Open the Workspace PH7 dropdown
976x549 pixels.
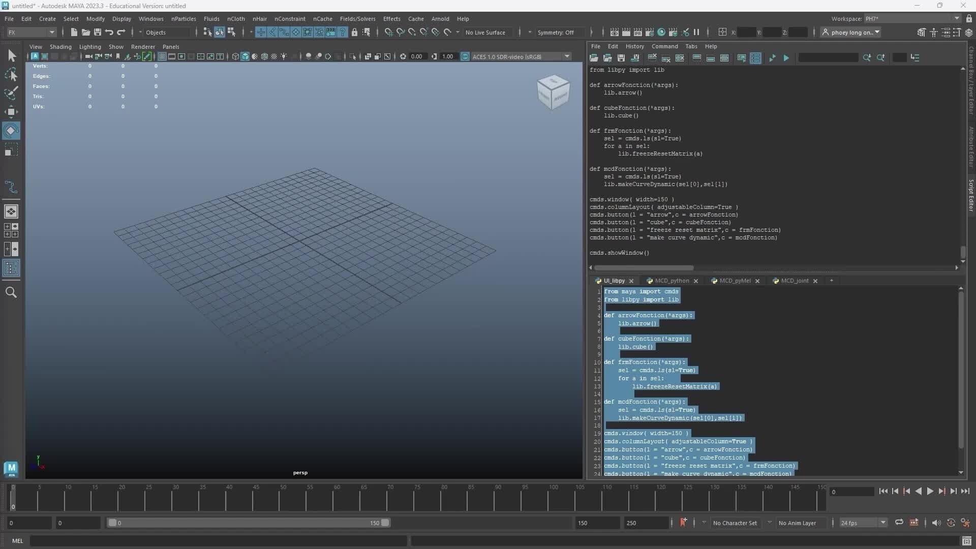point(955,18)
